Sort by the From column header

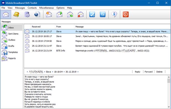[65, 27]
